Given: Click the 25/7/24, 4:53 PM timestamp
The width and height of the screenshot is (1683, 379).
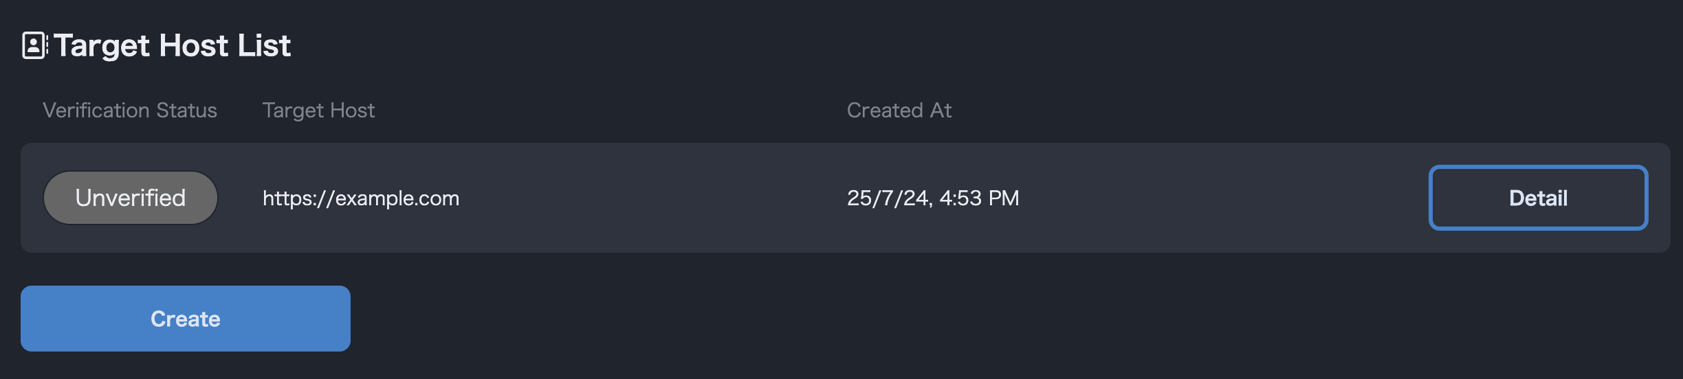Looking at the screenshot, I should tap(932, 198).
